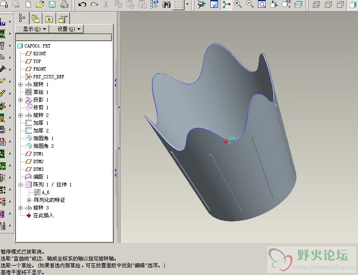Zoom out with the minus magnifier

tap(250, 4)
